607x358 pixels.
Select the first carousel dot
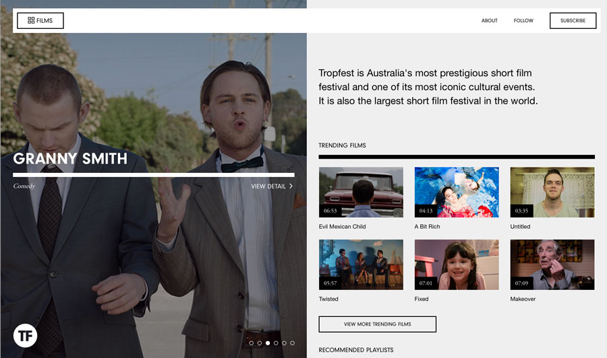[x=252, y=343]
